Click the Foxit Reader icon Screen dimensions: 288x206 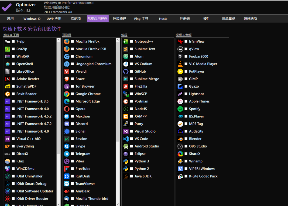tap(8, 94)
